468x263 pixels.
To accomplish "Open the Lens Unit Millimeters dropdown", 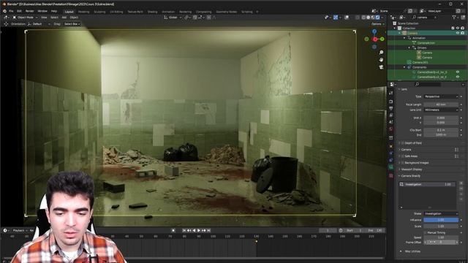I will click(x=441, y=110).
